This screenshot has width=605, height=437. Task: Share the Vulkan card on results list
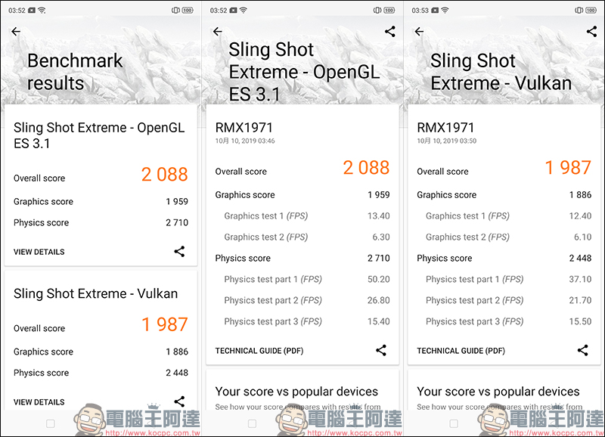pos(179,401)
